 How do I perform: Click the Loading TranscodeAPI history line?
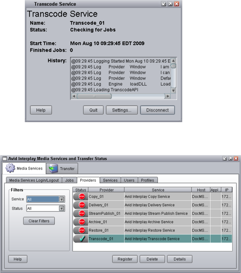[105, 90]
